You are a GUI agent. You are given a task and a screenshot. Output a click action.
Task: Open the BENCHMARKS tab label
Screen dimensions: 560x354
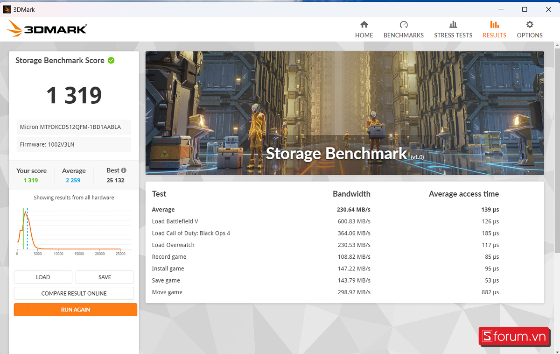point(404,35)
